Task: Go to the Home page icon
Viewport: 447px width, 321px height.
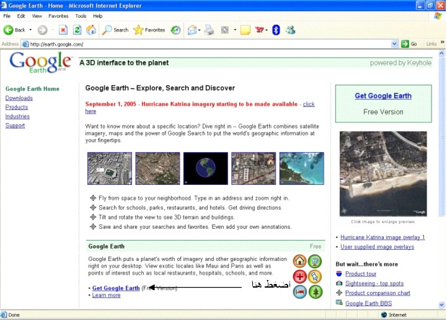Action: click(91, 30)
